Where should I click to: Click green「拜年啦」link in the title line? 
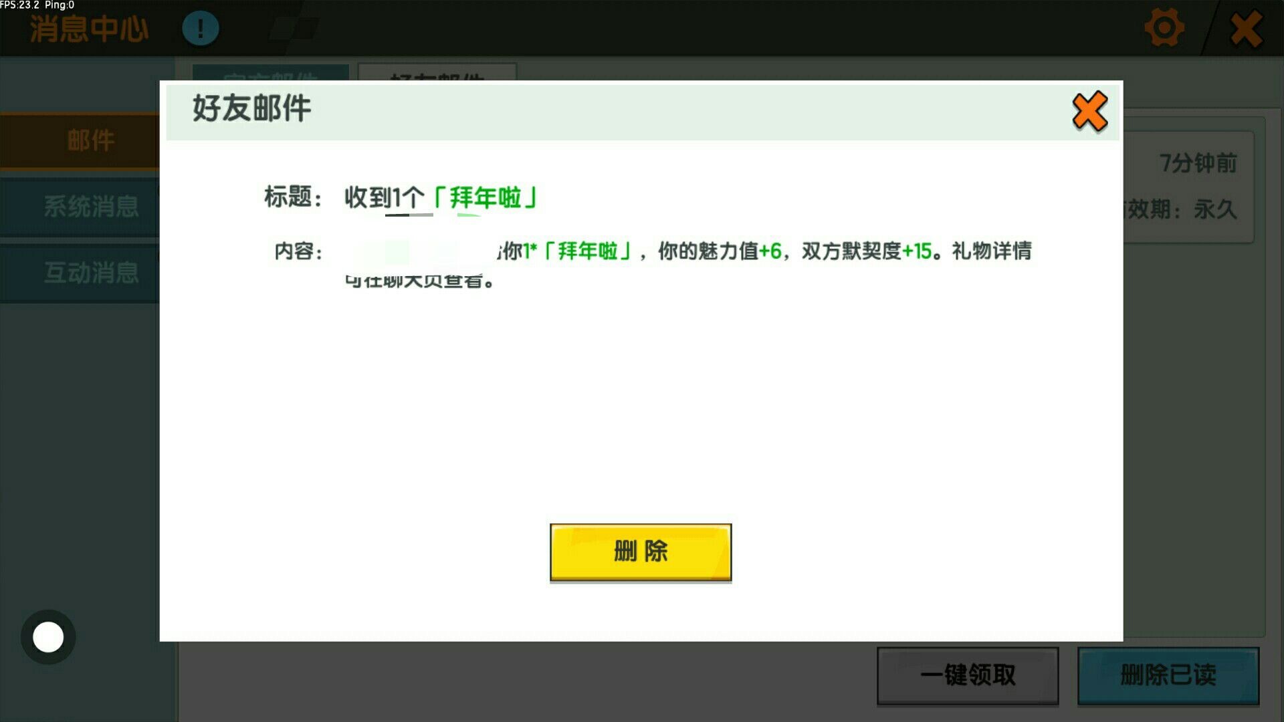[486, 198]
